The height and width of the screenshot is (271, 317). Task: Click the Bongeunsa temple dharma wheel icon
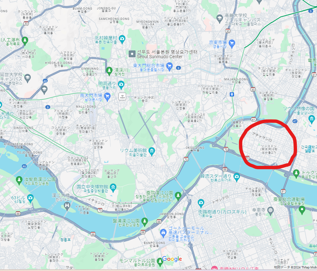(x=270, y=211)
